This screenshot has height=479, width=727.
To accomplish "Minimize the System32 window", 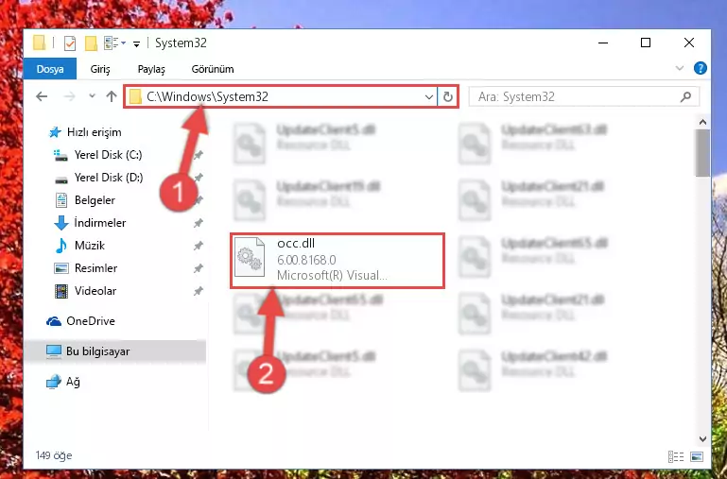I will (603, 43).
